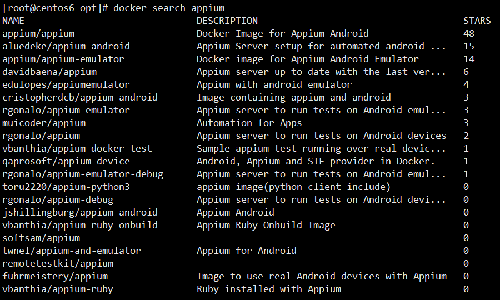Click the "Appium Ruby Onbuild Image" description
500x300 pixels.
pyautogui.click(x=266, y=225)
